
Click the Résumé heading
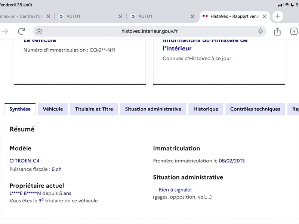pos(22,129)
